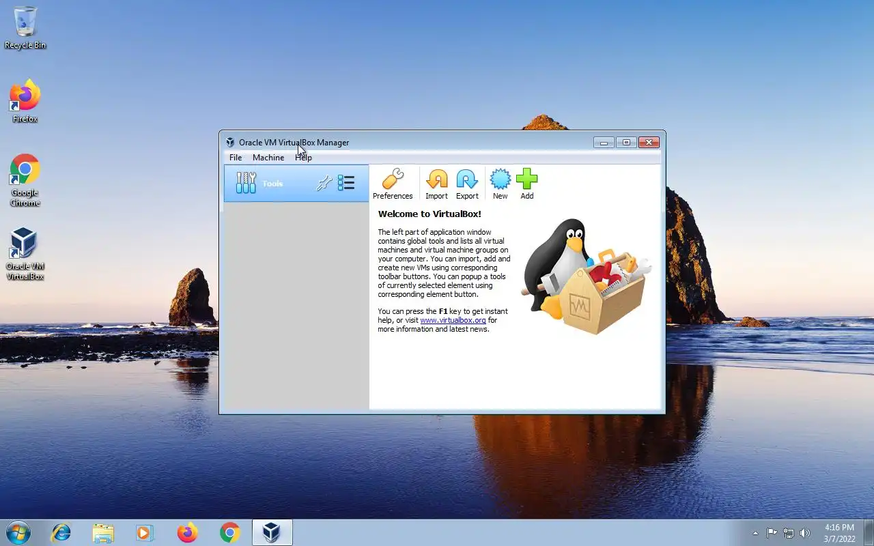Open the Windows Start menu
Viewport: 874px width, 546px height.
(x=18, y=532)
